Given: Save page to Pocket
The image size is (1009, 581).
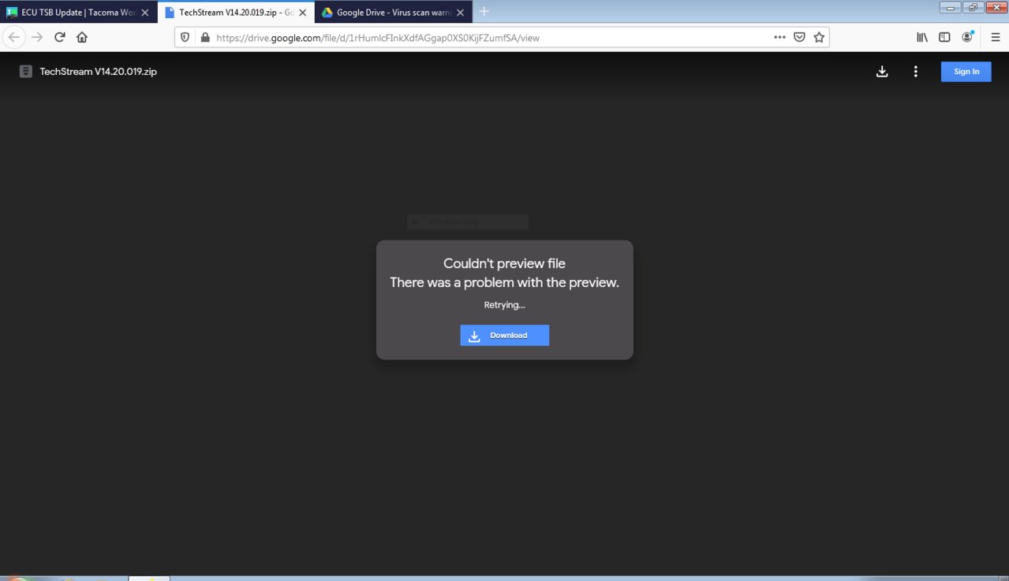Looking at the screenshot, I should [x=799, y=37].
